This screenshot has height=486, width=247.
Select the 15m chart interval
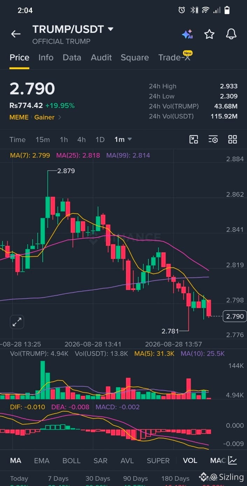click(x=43, y=139)
